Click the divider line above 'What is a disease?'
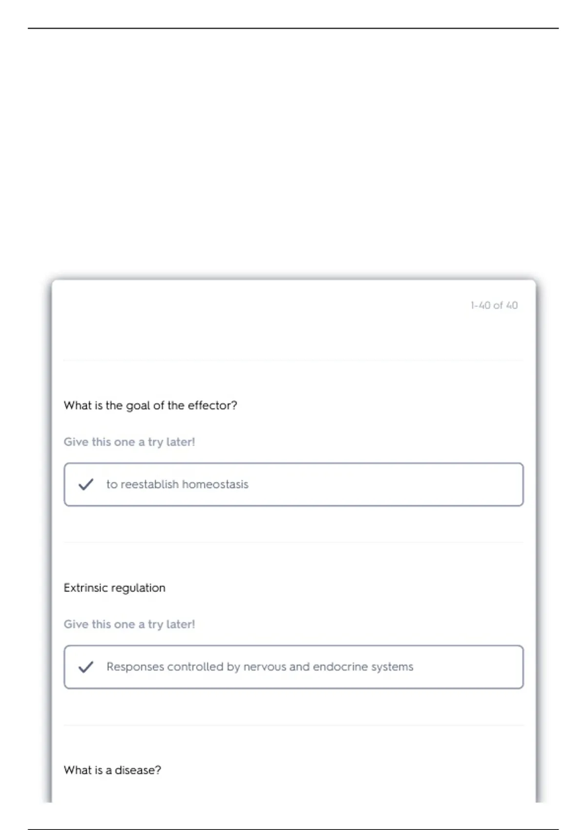The image size is (586, 830). (293, 726)
